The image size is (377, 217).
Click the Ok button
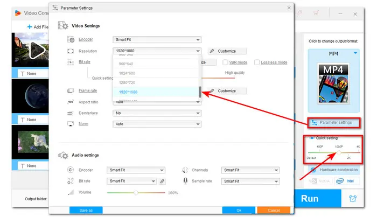pos(239,211)
